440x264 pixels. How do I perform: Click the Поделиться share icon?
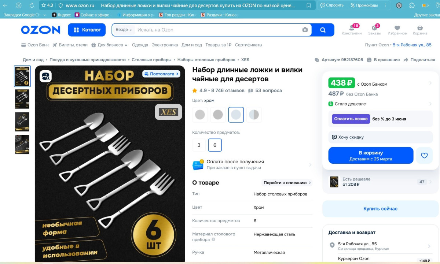coord(406,60)
